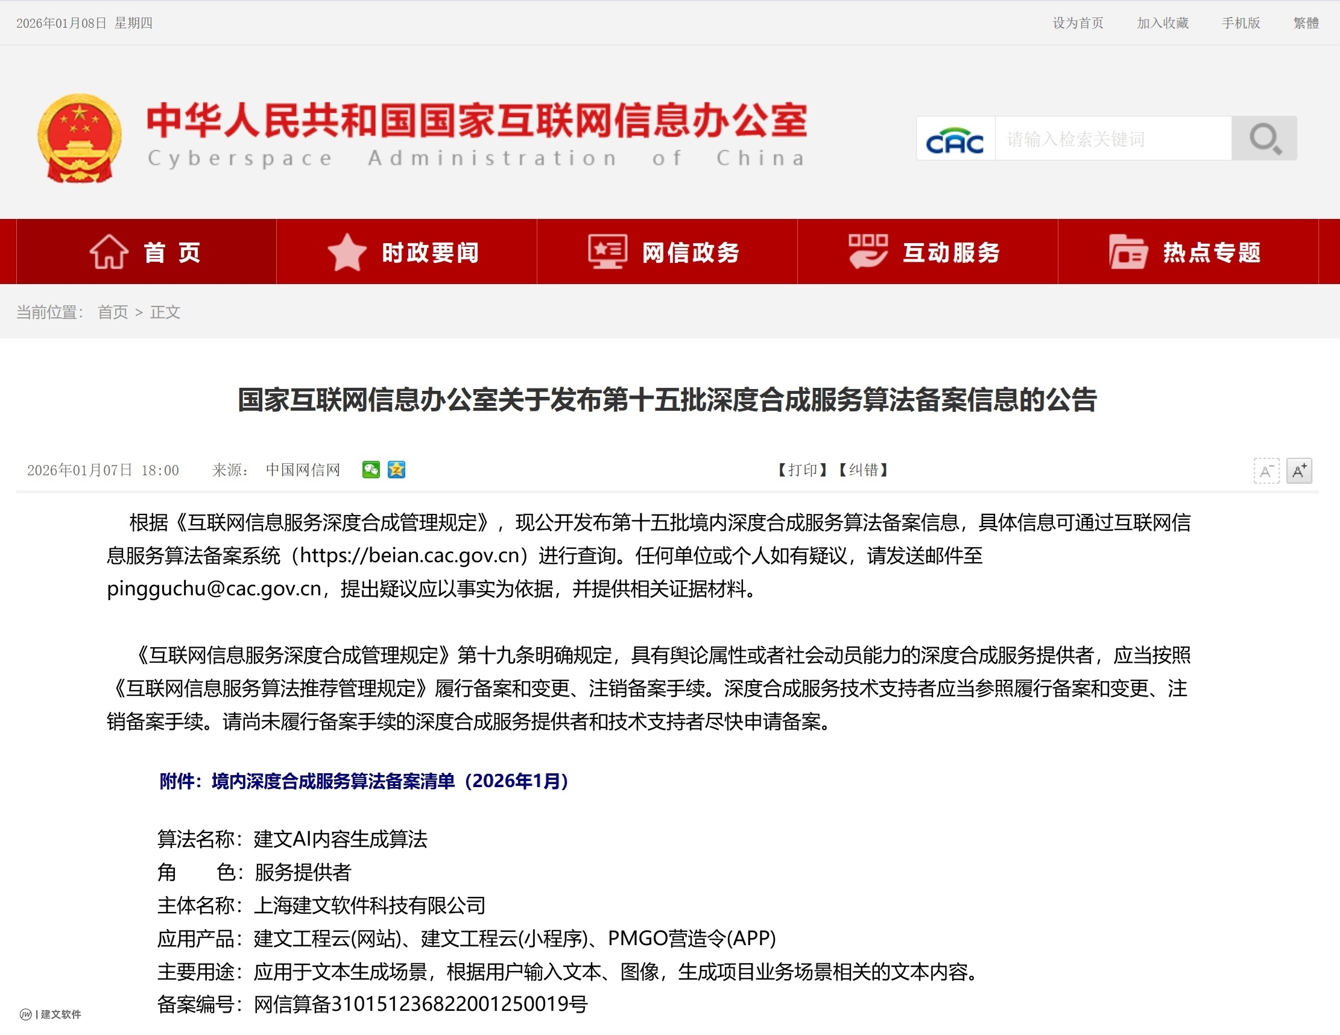The height and width of the screenshot is (1035, 1340).
Task: Click the monitor icon beside 网信政务
Action: pos(606,252)
